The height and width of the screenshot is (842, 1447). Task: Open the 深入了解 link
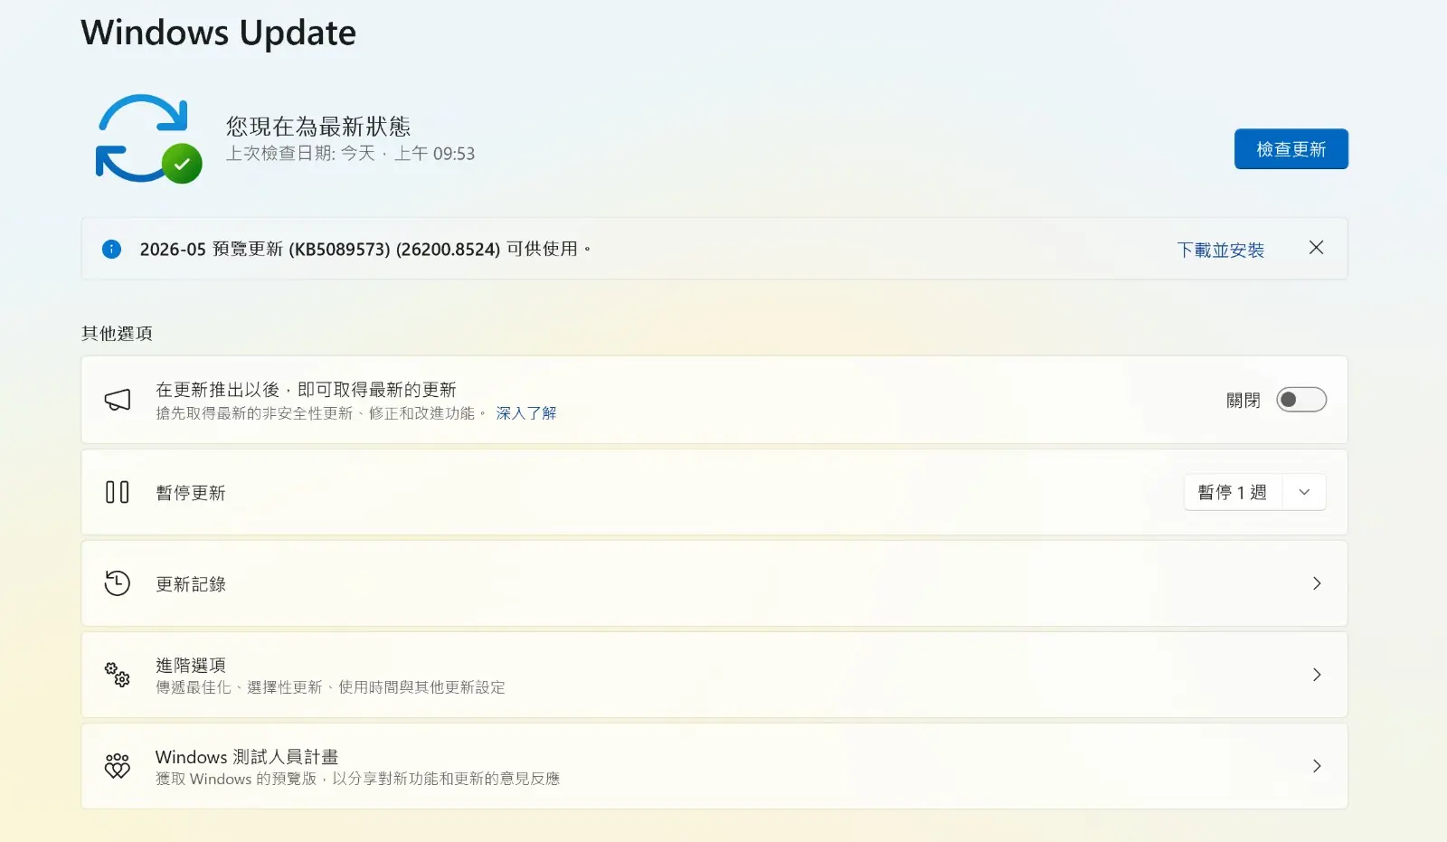click(526, 413)
